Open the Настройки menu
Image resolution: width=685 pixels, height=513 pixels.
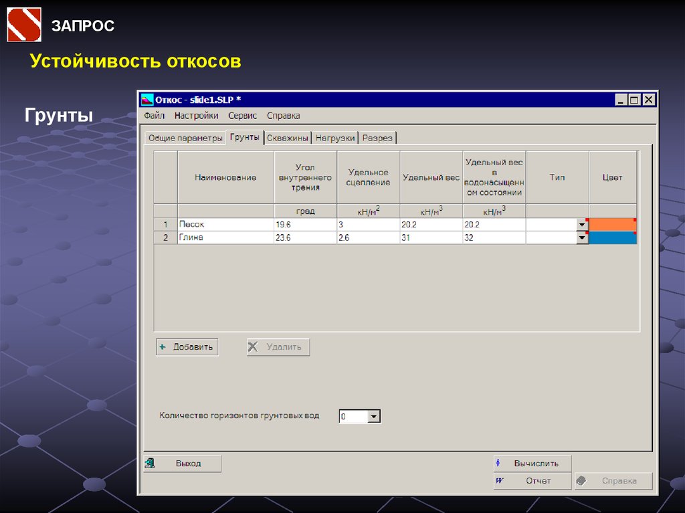pos(196,116)
